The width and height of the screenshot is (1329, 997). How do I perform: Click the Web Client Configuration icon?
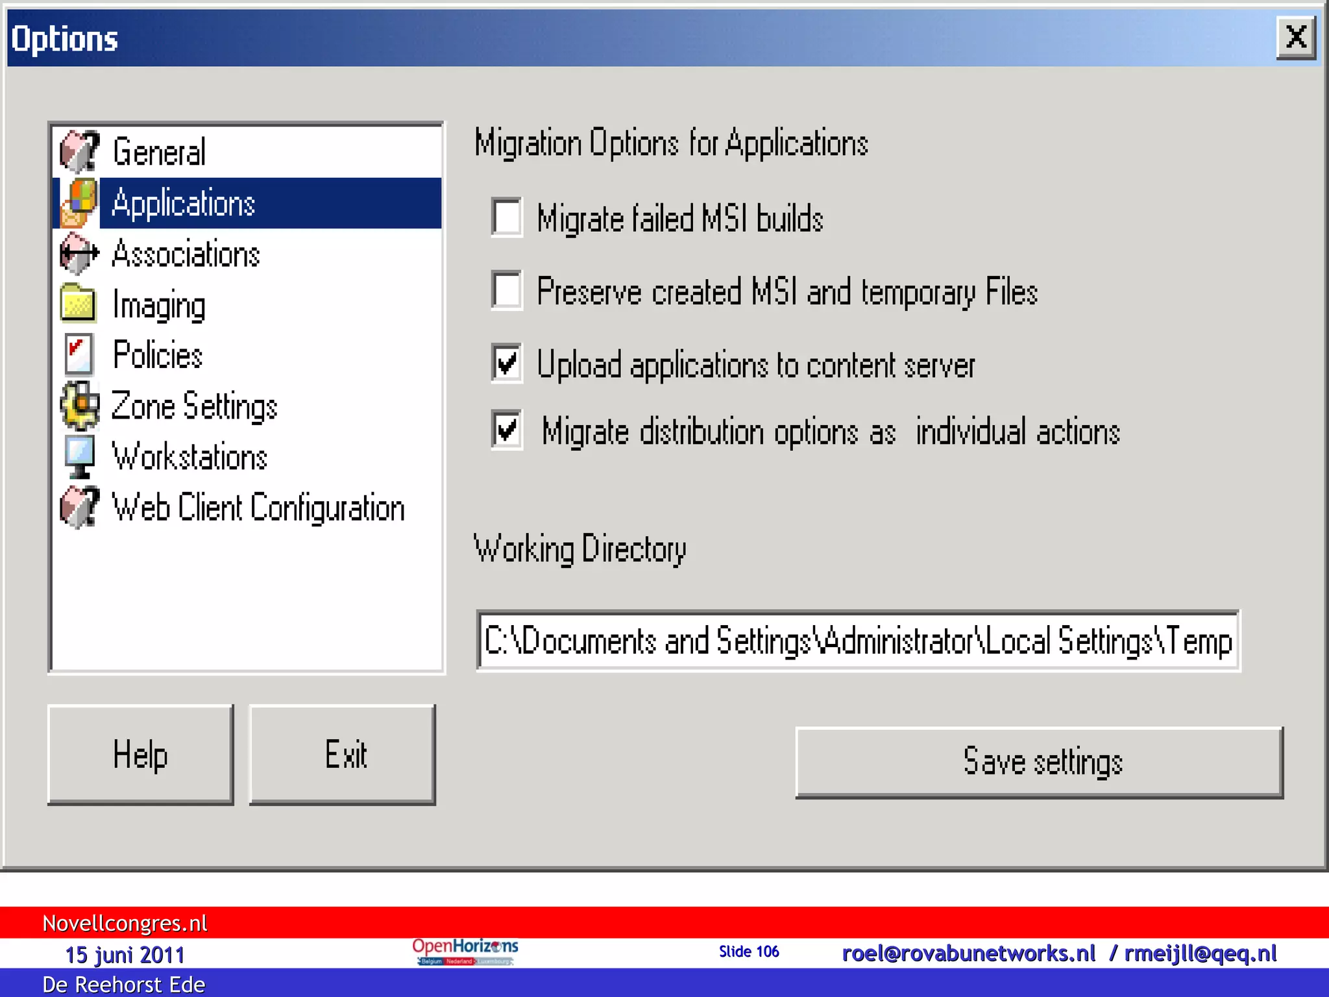(79, 508)
